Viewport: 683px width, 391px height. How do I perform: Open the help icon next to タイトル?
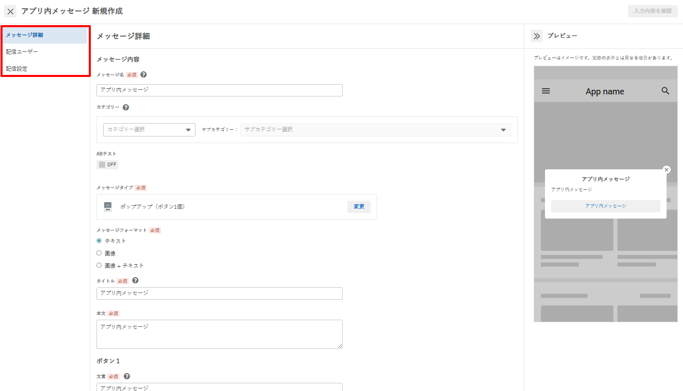click(135, 280)
